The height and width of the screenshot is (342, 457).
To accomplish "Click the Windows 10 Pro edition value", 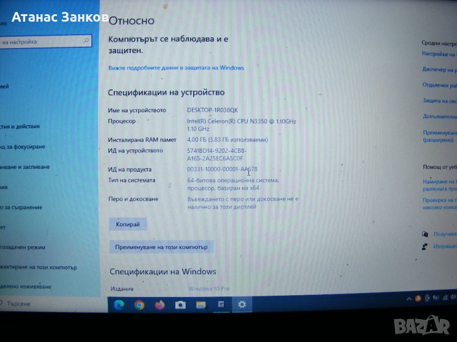I will (209, 289).
